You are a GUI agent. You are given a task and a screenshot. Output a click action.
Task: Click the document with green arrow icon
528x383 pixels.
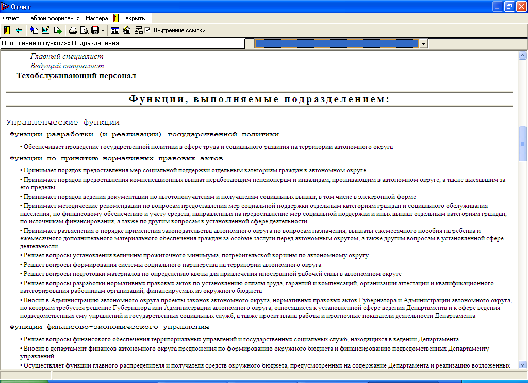[x=58, y=30]
